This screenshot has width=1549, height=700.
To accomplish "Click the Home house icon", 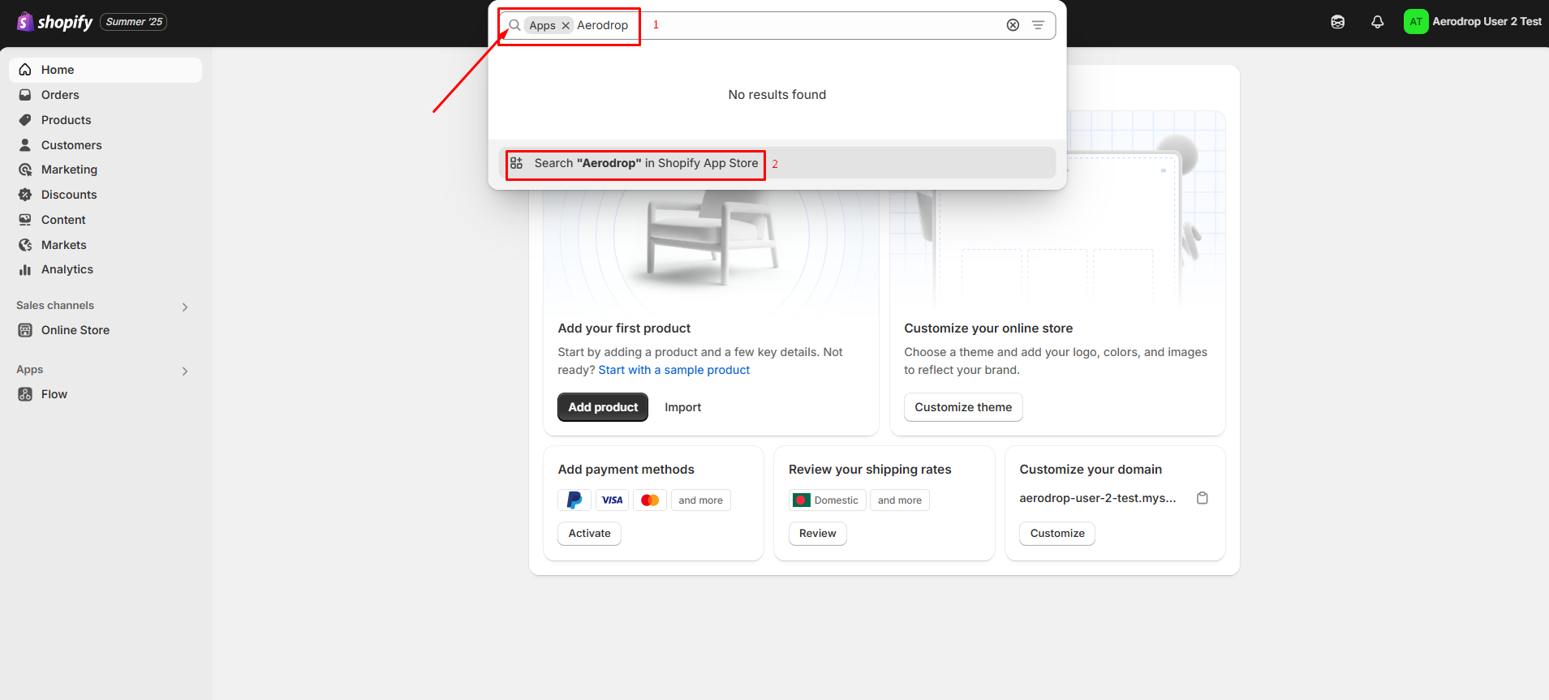I will pos(25,70).
